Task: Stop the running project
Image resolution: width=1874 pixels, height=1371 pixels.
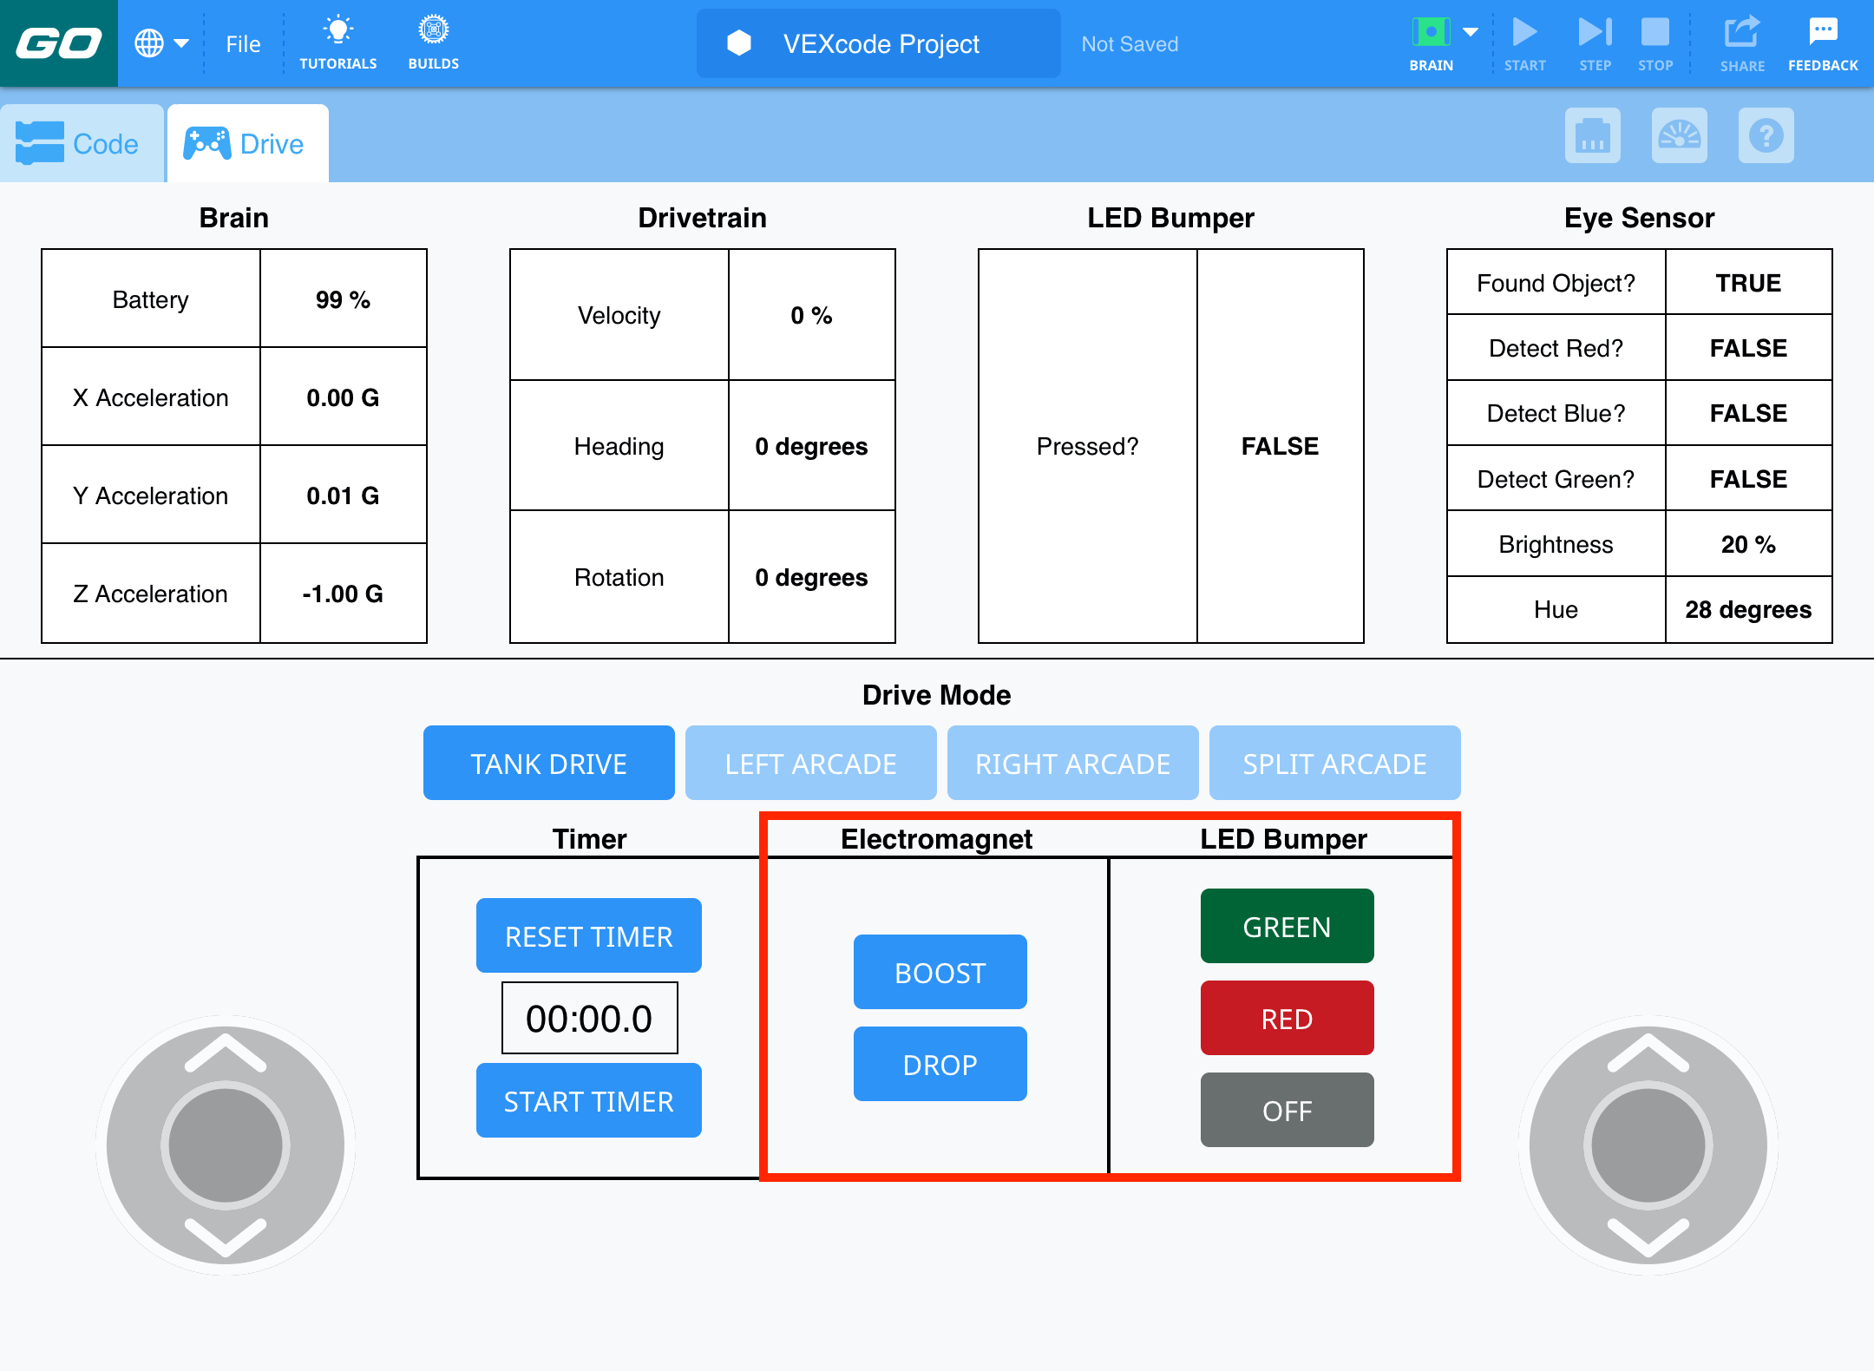Action: (1655, 43)
